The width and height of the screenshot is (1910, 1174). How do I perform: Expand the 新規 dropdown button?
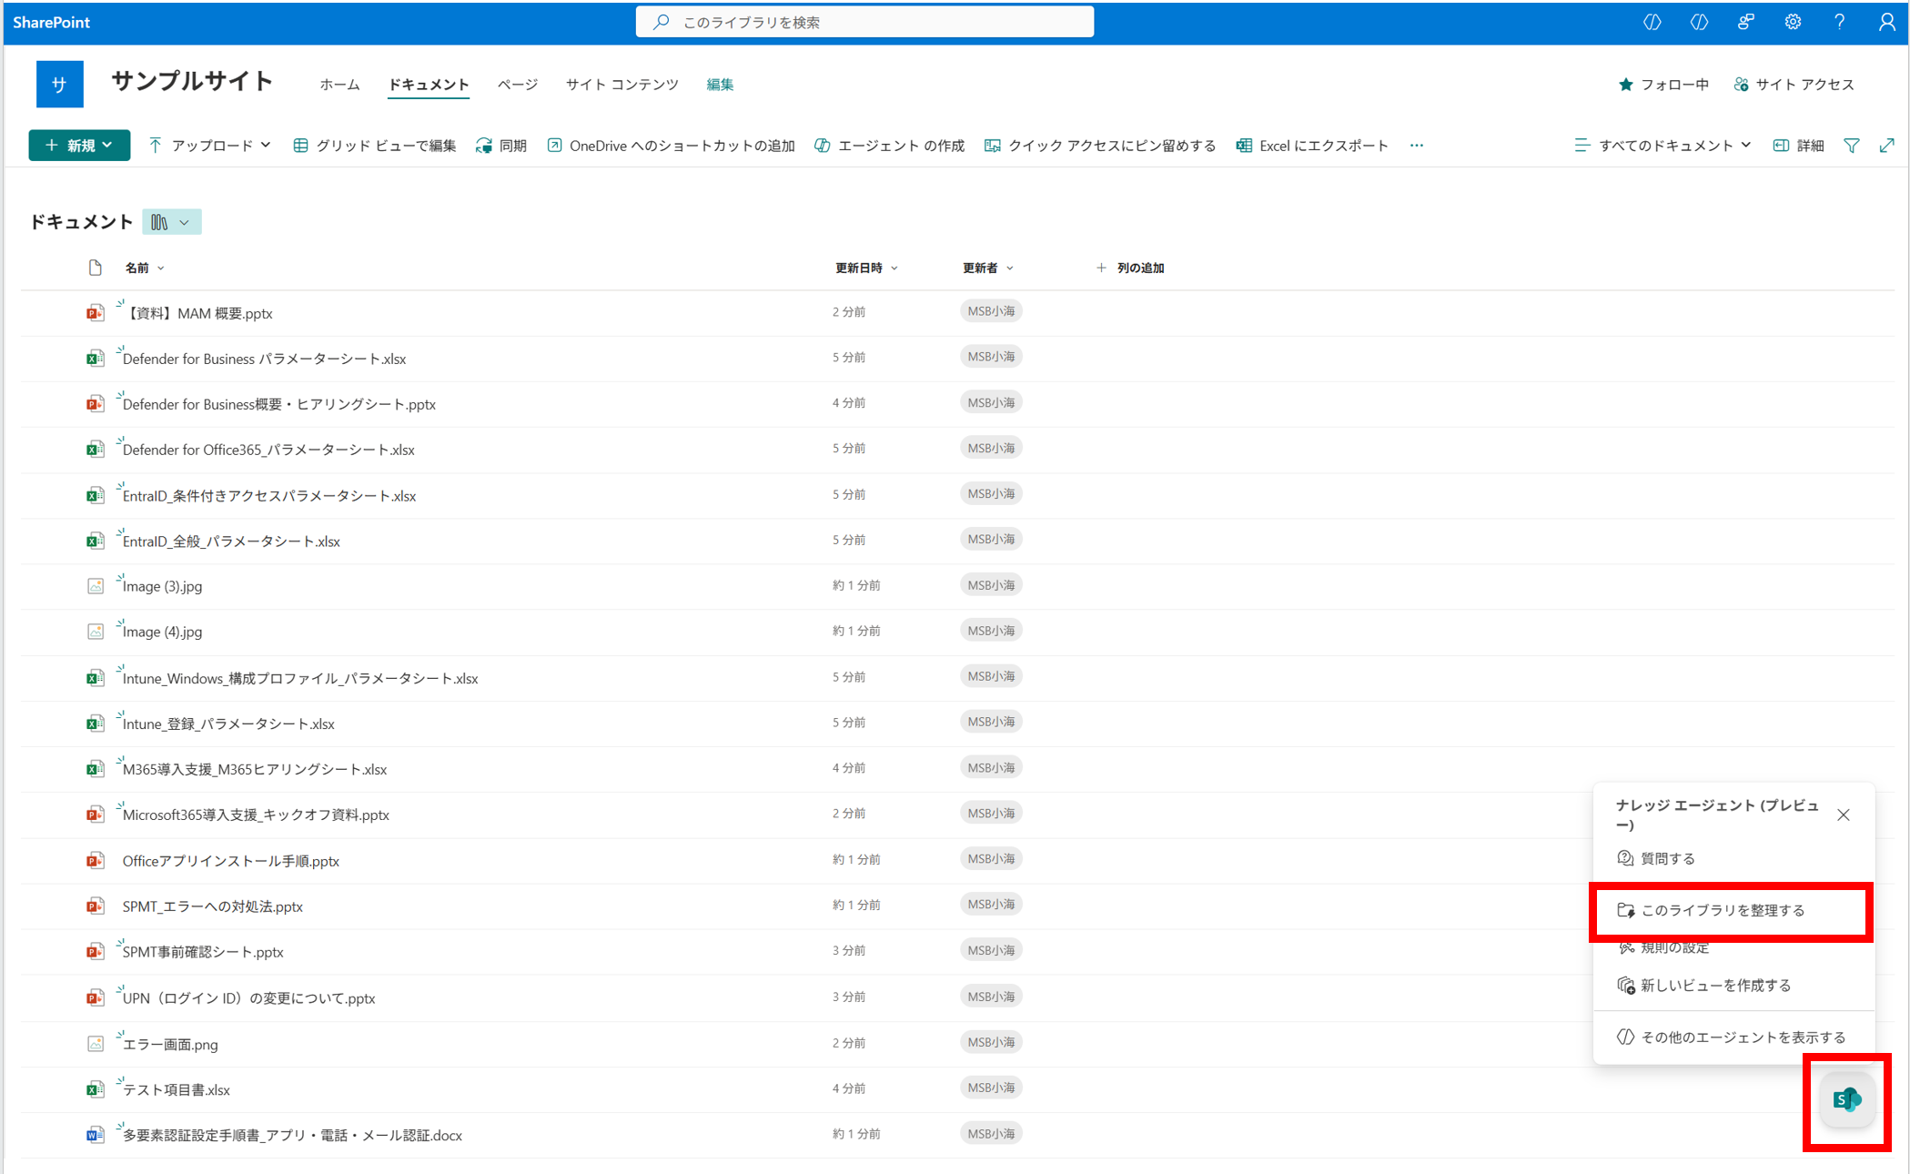click(x=79, y=146)
